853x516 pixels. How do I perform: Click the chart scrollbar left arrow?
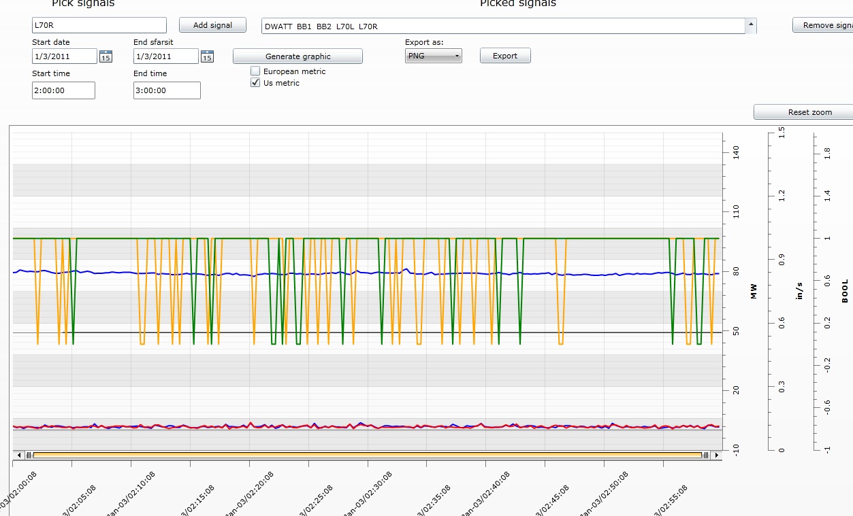(19, 455)
